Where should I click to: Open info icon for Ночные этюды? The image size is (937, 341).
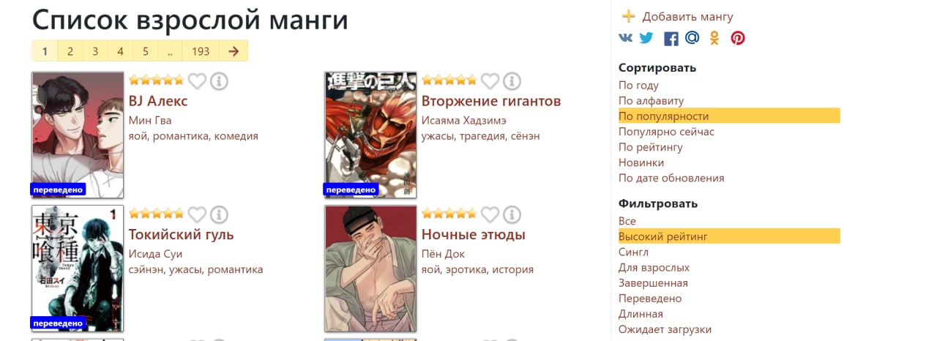[512, 214]
